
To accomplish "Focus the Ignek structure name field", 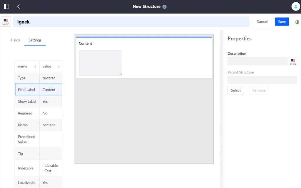I will pyautogui.click(x=131, y=22).
